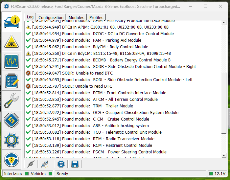Open the chip configuration and programming section
The image size is (230, 180).
click(x=11, y=120)
